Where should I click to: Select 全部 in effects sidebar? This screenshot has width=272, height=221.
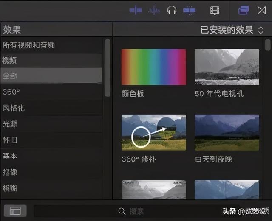coord(51,76)
